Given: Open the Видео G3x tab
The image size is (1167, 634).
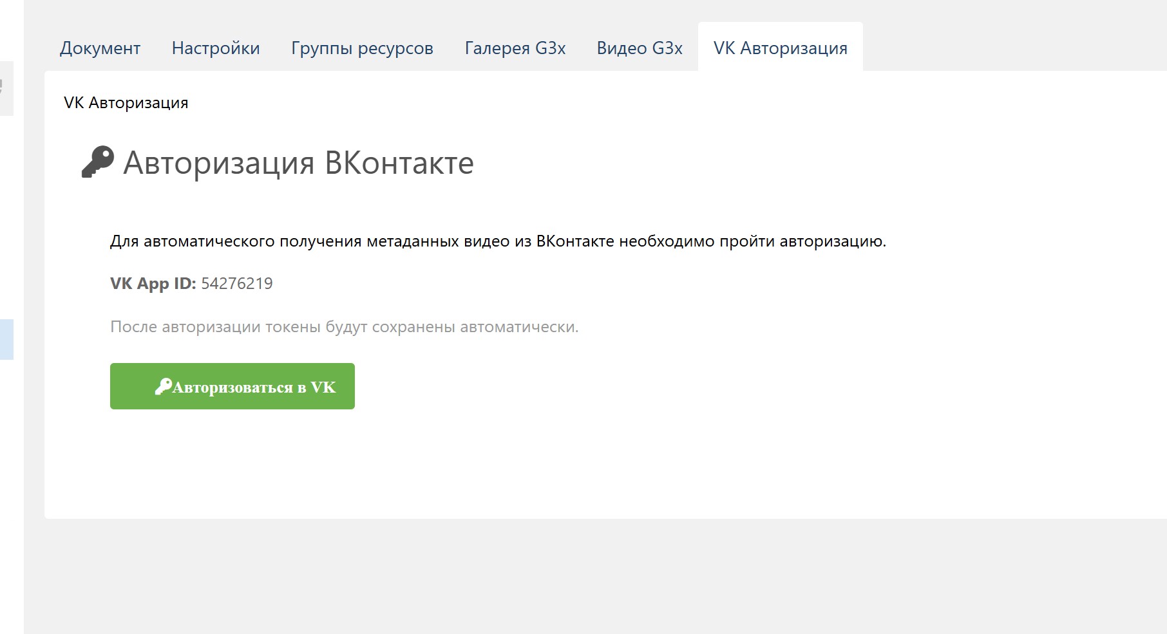Looking at the screenshot, I should click(x=640, y=48).
